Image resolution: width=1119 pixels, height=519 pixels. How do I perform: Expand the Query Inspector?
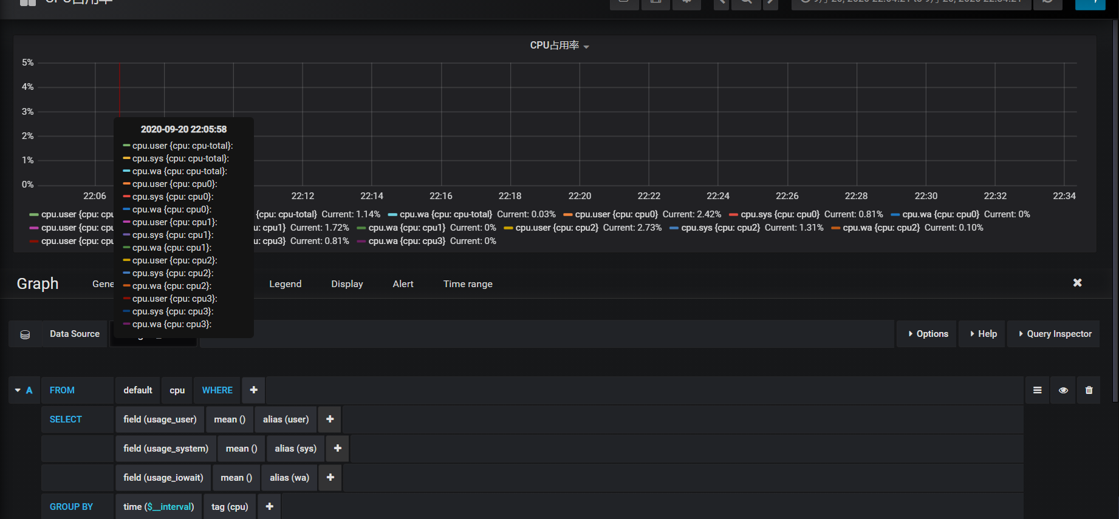point(1054,334)
